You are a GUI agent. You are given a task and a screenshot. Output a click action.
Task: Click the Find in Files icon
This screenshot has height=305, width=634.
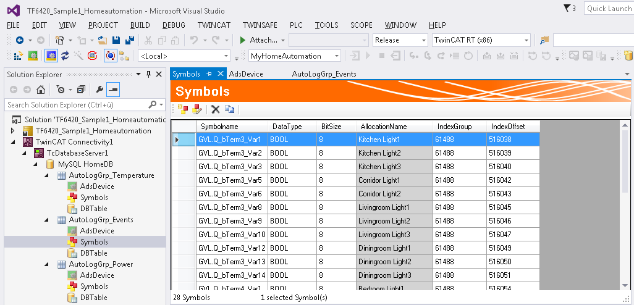[x=544, y=40]
